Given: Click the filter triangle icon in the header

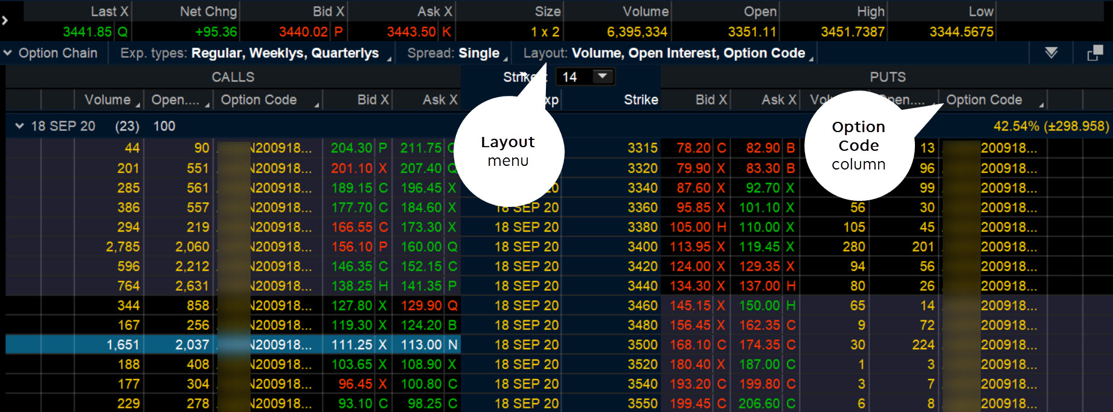Looking at the screenshot, I should tap(1051, 53).
